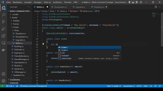Open the Terminal menu

pos(67,2)
